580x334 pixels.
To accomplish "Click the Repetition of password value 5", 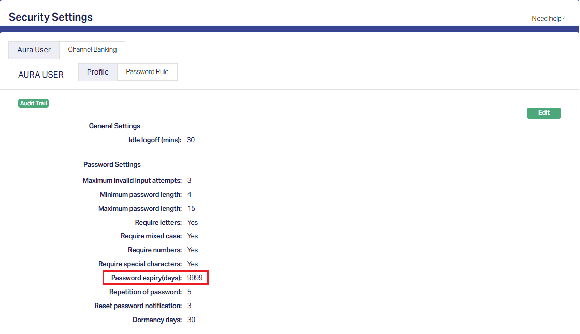I will (190, 292).
